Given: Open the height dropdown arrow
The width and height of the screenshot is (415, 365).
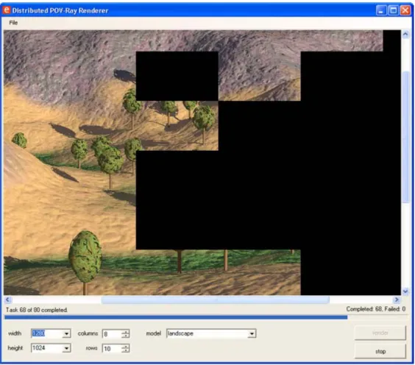Looking at the screenshot, I should pyautogui.click(x=67, y=348).
